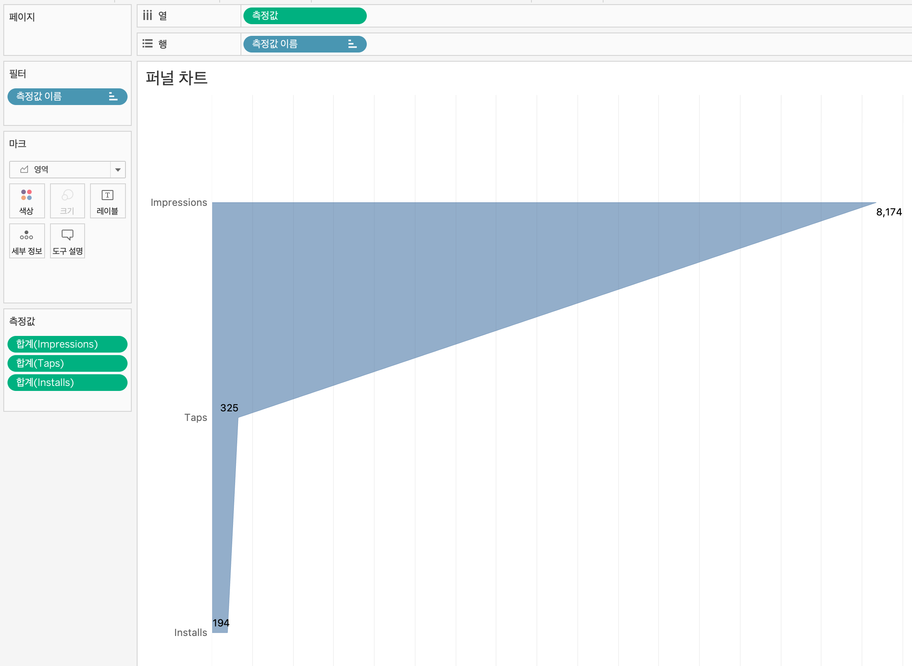Open the 색상 (Color) mark card
912x666 pixels.
(27, 201)
